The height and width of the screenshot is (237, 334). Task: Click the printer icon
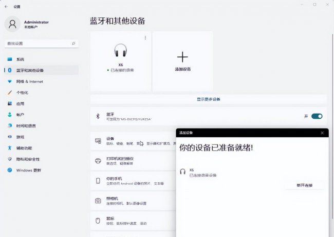click(x=98, y=161)
